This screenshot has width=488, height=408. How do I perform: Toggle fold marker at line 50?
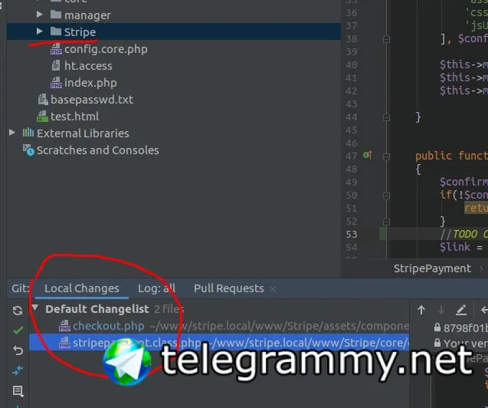pos(386,196)
